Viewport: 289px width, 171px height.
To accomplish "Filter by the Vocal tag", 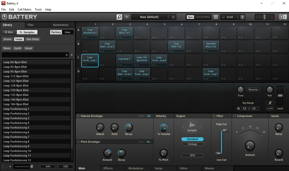I will [x=29, y=48].
